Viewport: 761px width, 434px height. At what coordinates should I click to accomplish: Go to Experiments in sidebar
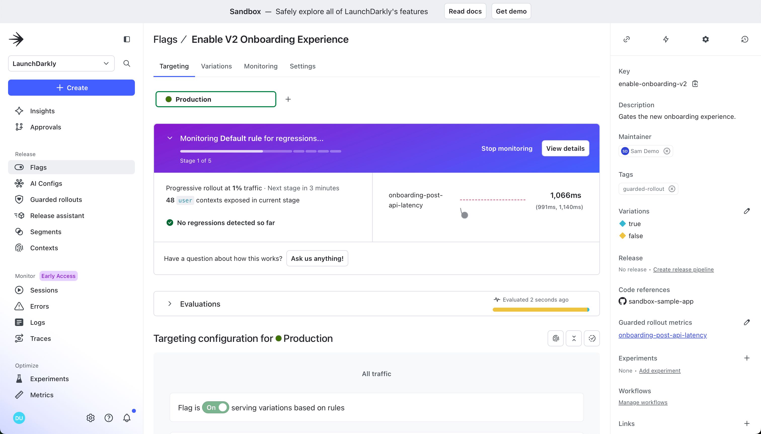71,379
